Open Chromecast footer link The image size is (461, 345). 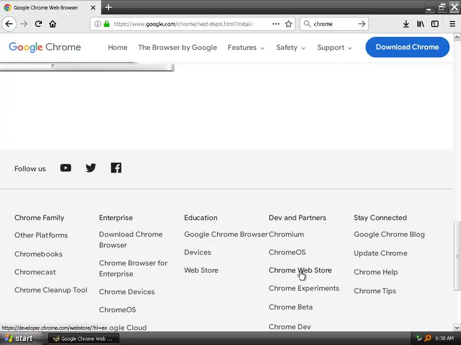coord(35,272)
